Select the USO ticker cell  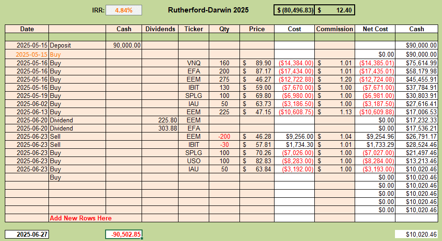coord(194,161)
